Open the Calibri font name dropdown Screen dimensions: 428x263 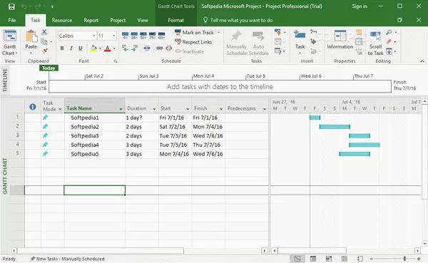pos(94,36)
